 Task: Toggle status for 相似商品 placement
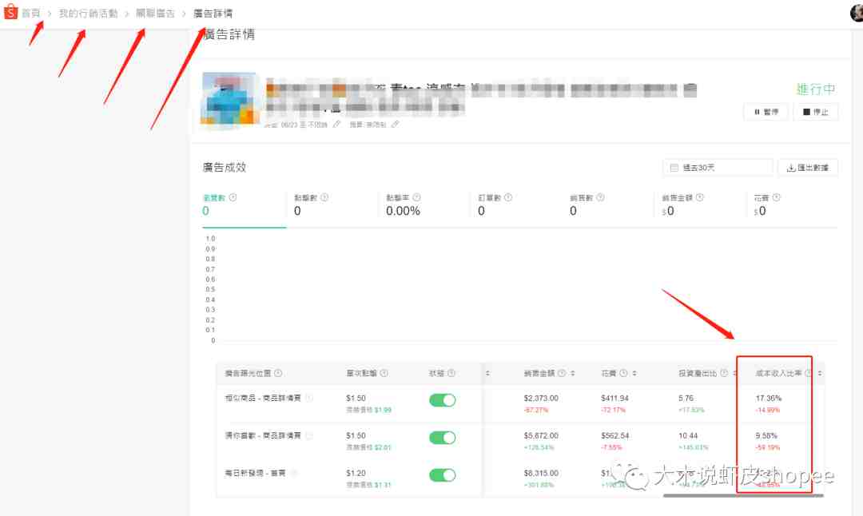click(x=443, y=400)
